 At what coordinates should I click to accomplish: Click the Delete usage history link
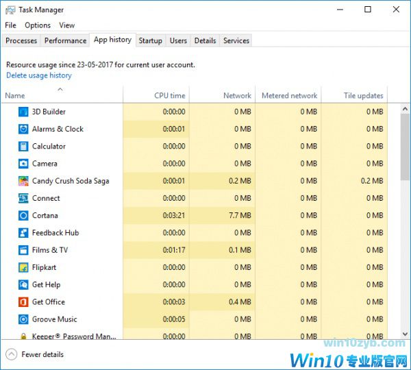39,75
